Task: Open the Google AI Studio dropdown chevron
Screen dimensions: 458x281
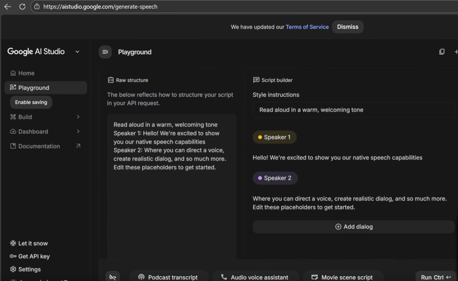Action: pyautogui.click(x=77, y=52)
